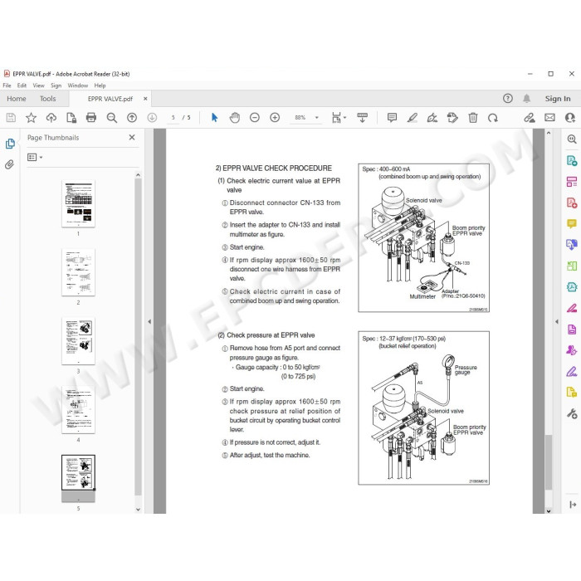Screen dimensions: 581x581
Task: Switch to the Home tab
Action: click(17, 99)
